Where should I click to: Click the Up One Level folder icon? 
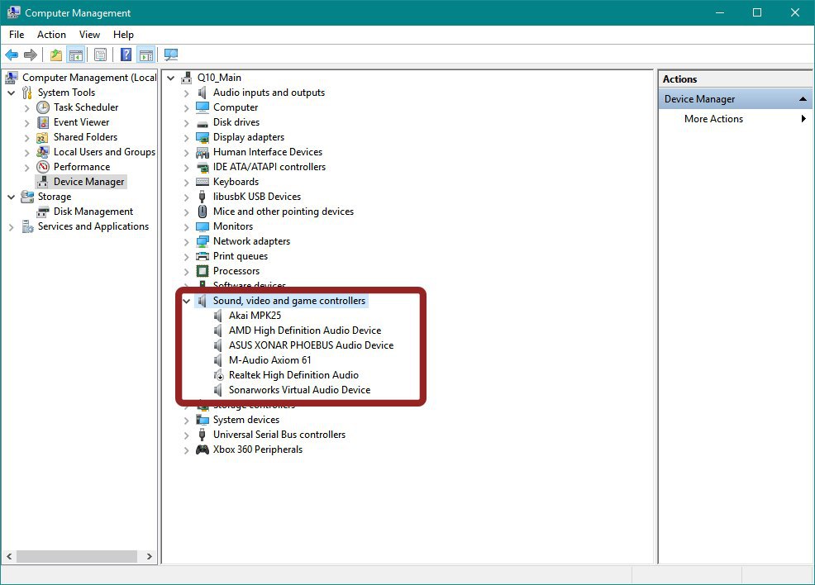tap(56, 55)
